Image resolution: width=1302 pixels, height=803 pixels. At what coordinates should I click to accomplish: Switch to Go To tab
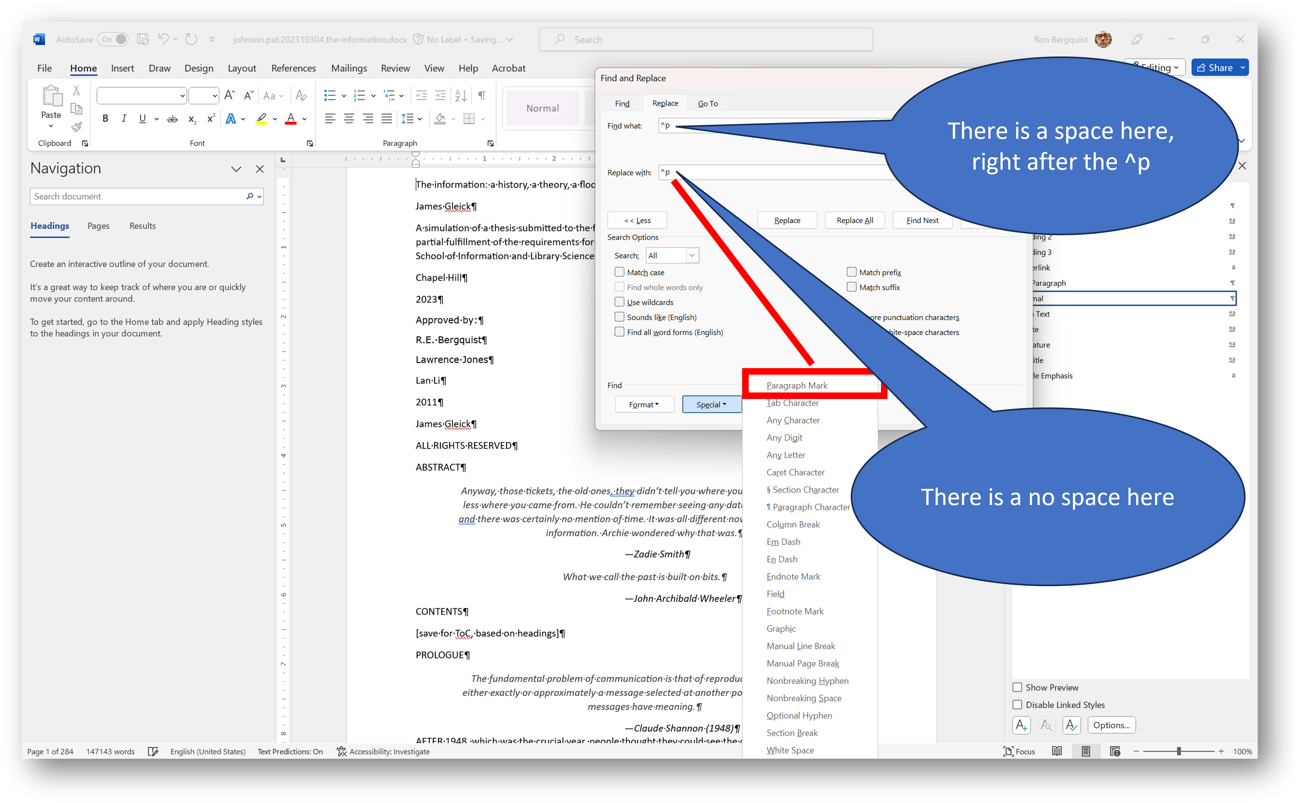(707, 104)
